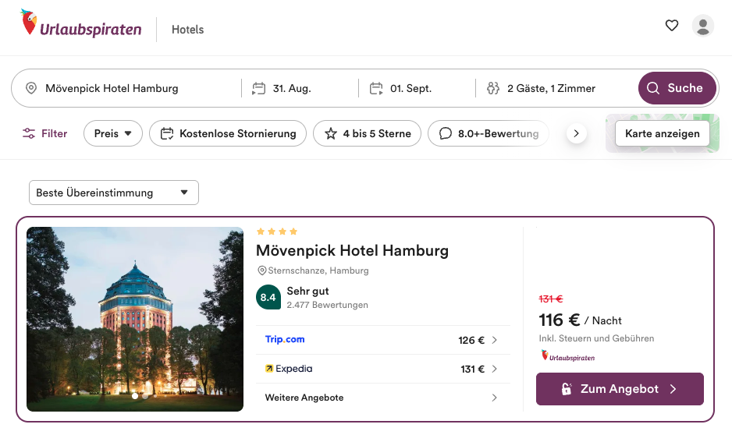Click the Sehr gut rating label

[307, 291]
